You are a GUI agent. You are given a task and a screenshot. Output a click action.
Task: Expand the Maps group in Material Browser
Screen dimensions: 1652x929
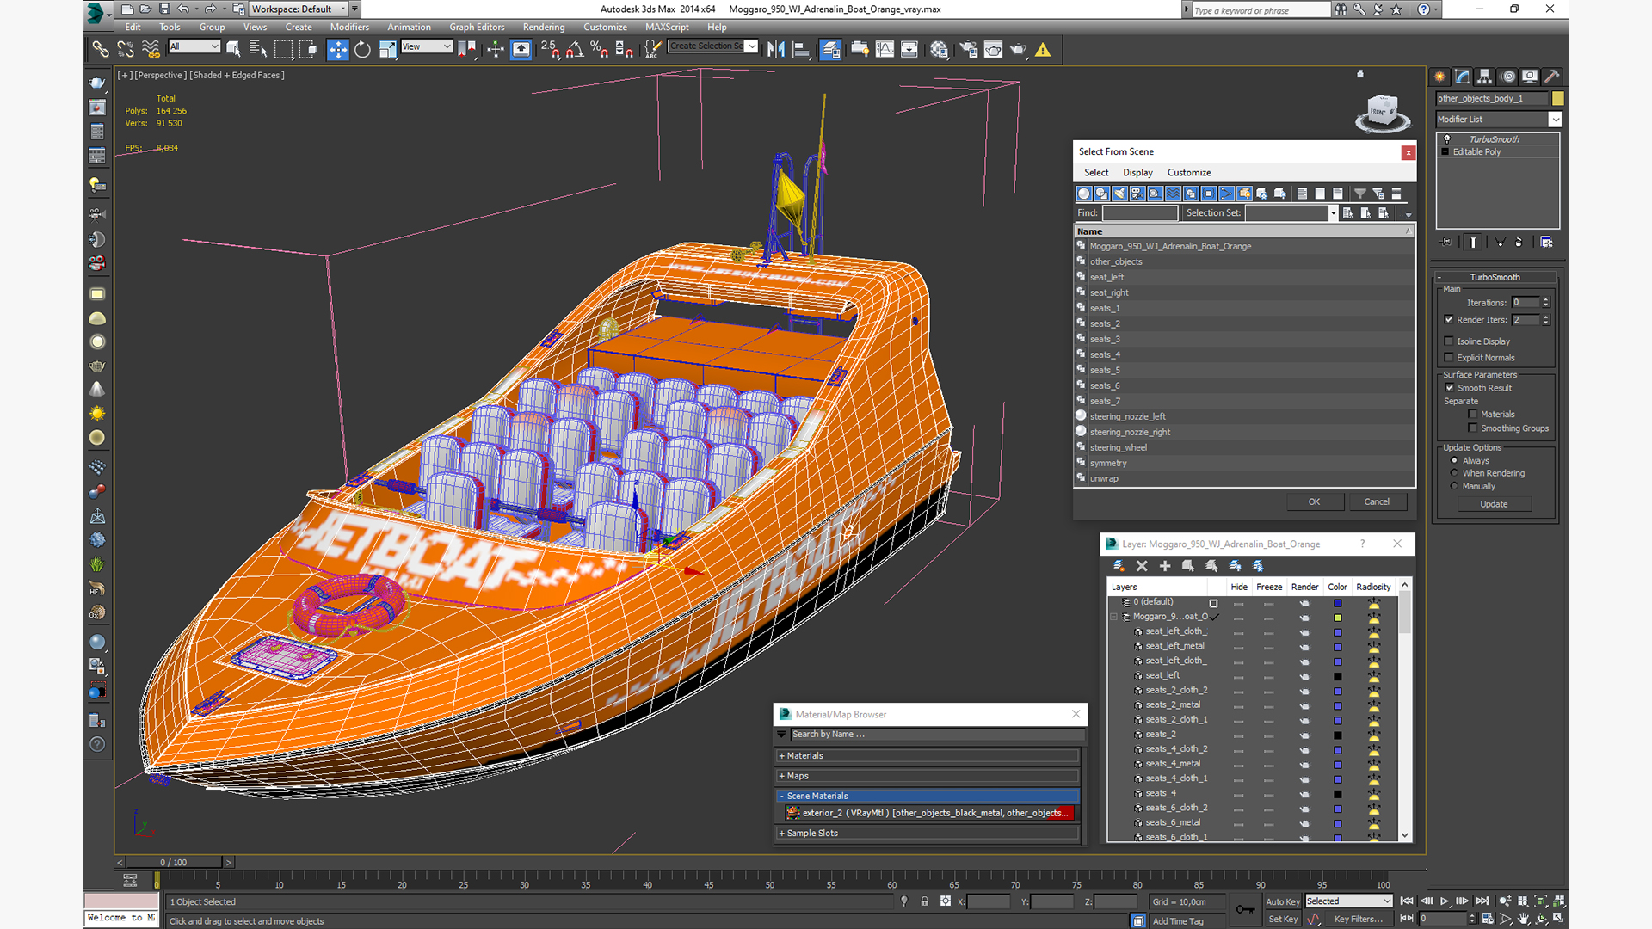(x=927, y=776)
